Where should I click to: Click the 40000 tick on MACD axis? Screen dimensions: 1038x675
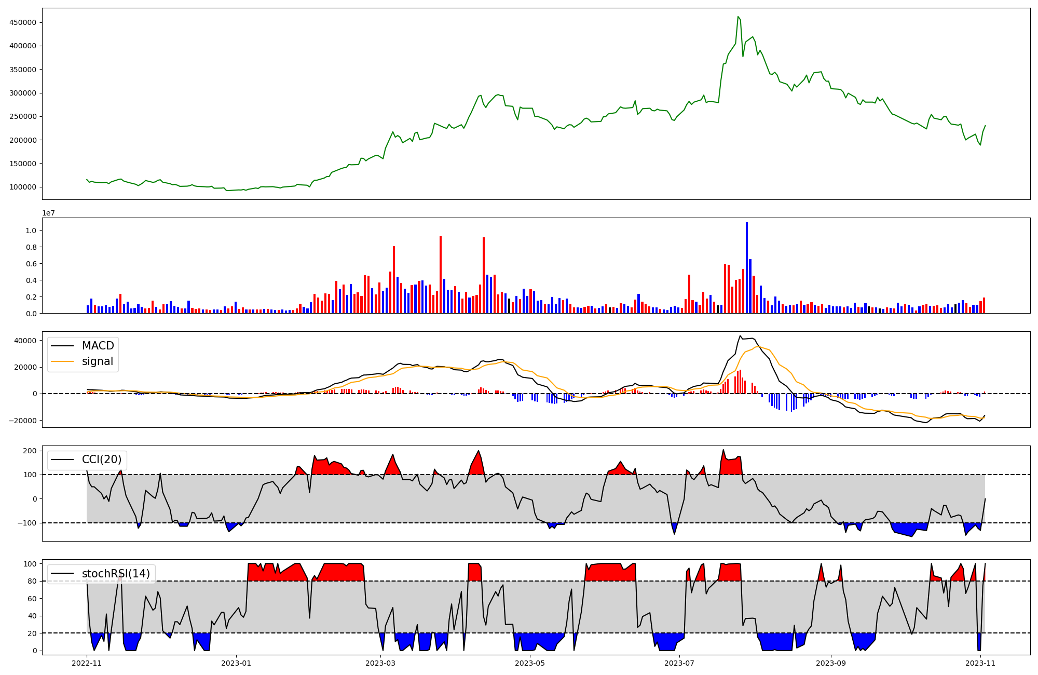click(x=25, y=341)
